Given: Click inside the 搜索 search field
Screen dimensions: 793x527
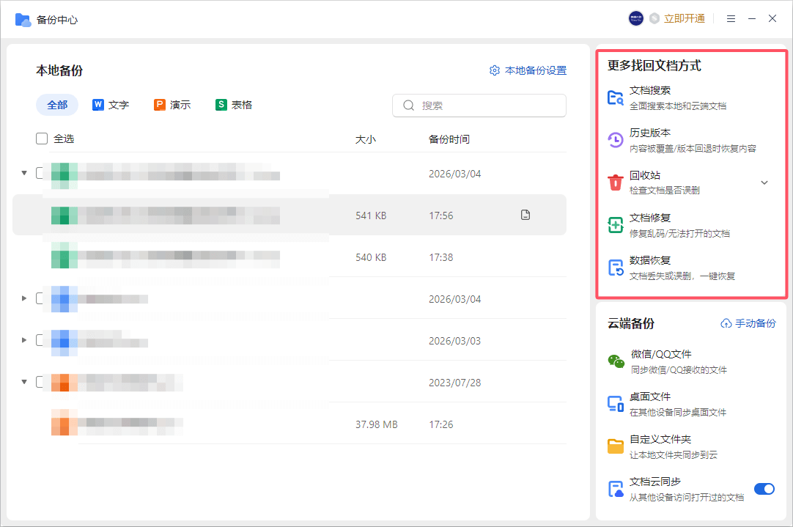Looking at the screenshot, I should tap(479, 106).
